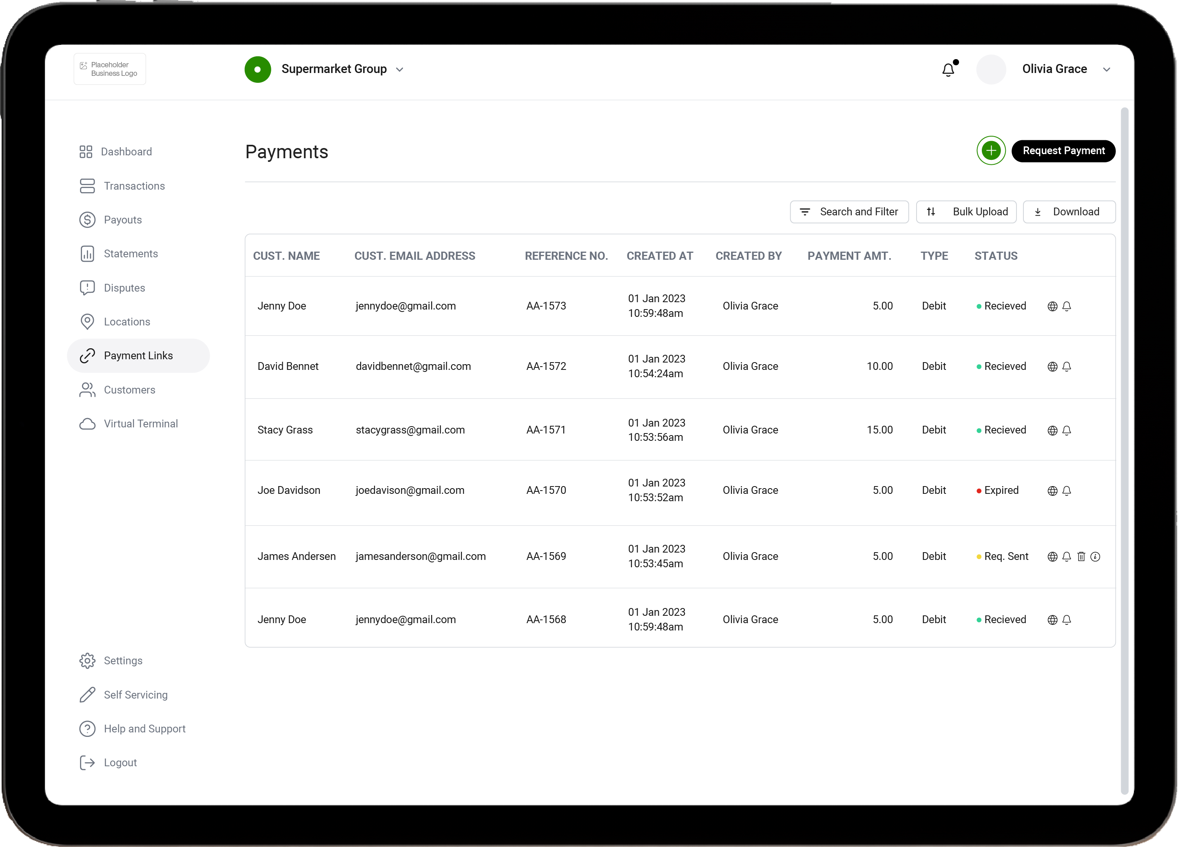Open Transactions in sidebar
1178x847 pixels.
coord(122,186)
